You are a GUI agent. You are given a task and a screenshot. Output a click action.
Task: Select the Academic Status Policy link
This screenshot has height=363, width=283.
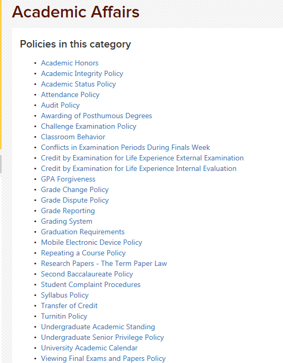pyautogui.click(x=78, y=84)
